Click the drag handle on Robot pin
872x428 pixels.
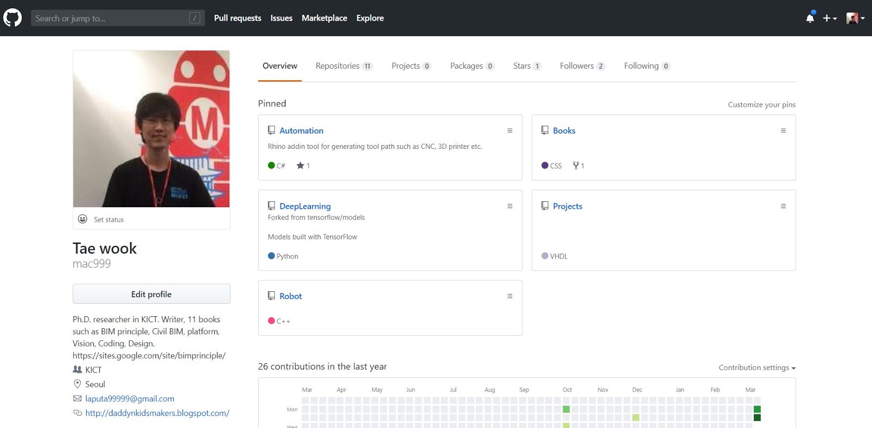pyautogui.click(x=510, y=296)
